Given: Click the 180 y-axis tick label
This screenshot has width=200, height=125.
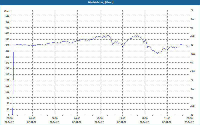Looking at the screenshot, I should 7,80.
